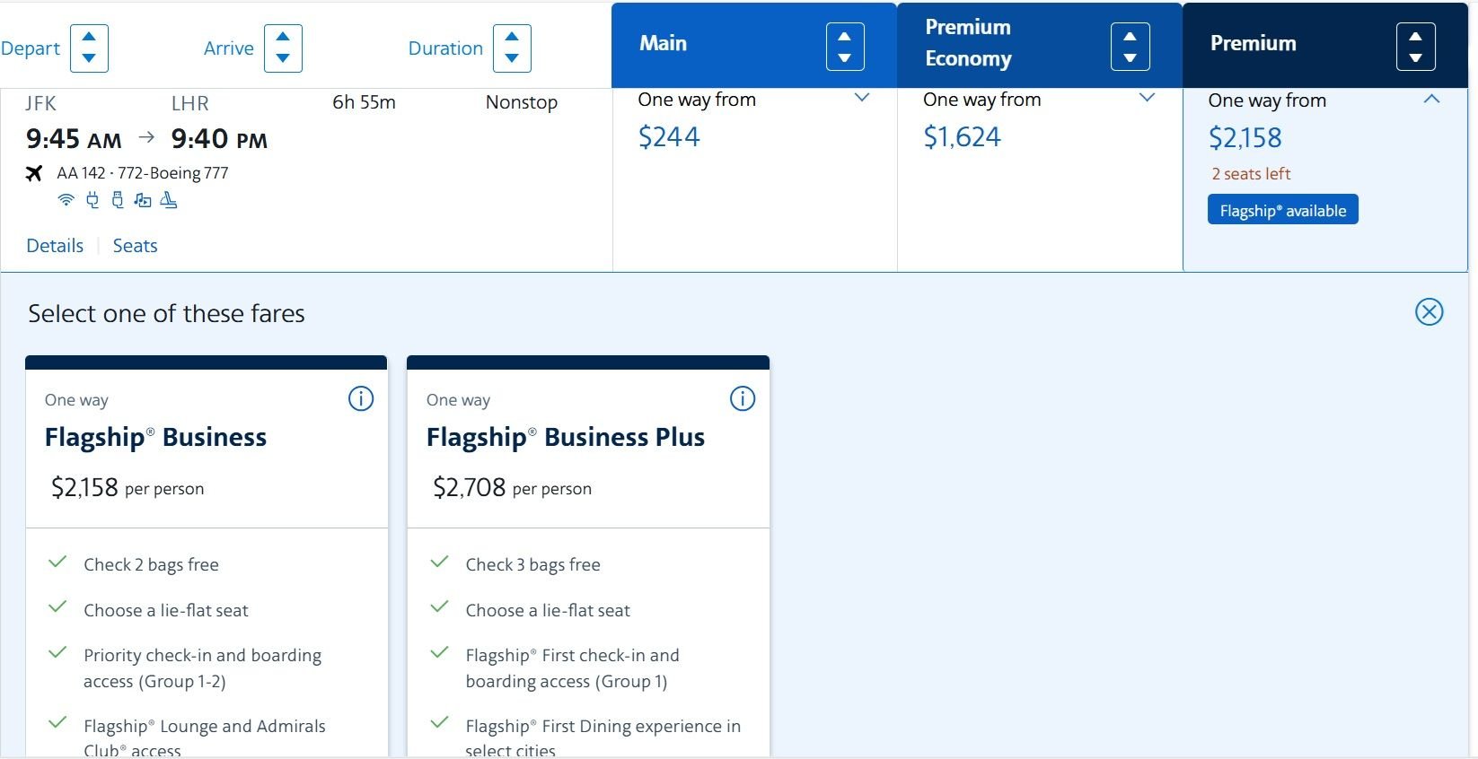Click the Wi-Fi amenity icon
This screenshot has height=759, width=1478.
pyautogui.click(x=66, y=200)
